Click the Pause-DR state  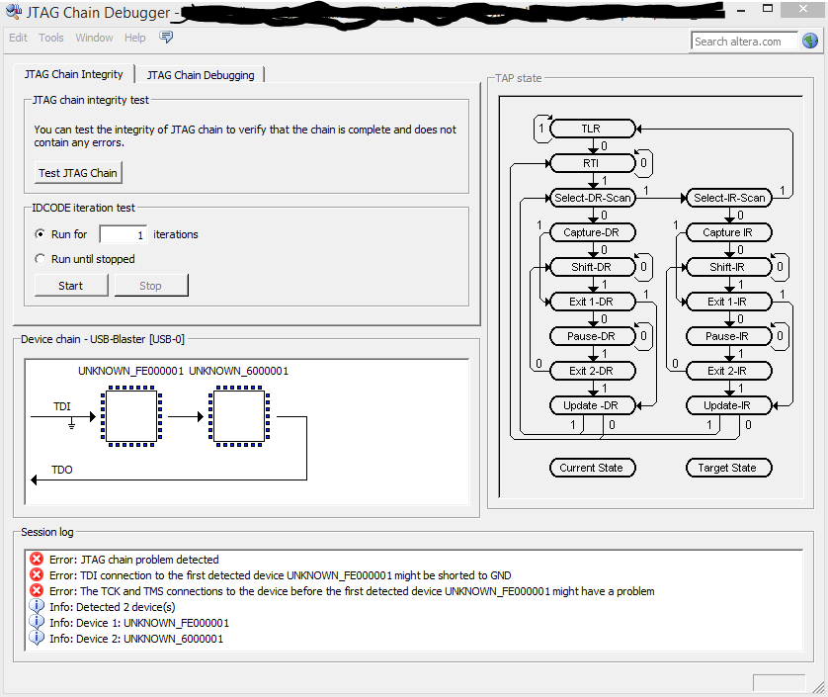coord(592,336)
